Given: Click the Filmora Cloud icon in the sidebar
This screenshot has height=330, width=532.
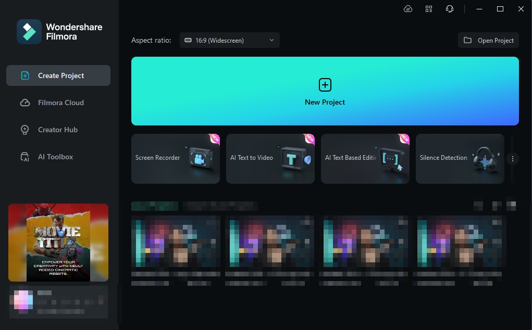Looking at the screenshot, I should click(25, 103).
